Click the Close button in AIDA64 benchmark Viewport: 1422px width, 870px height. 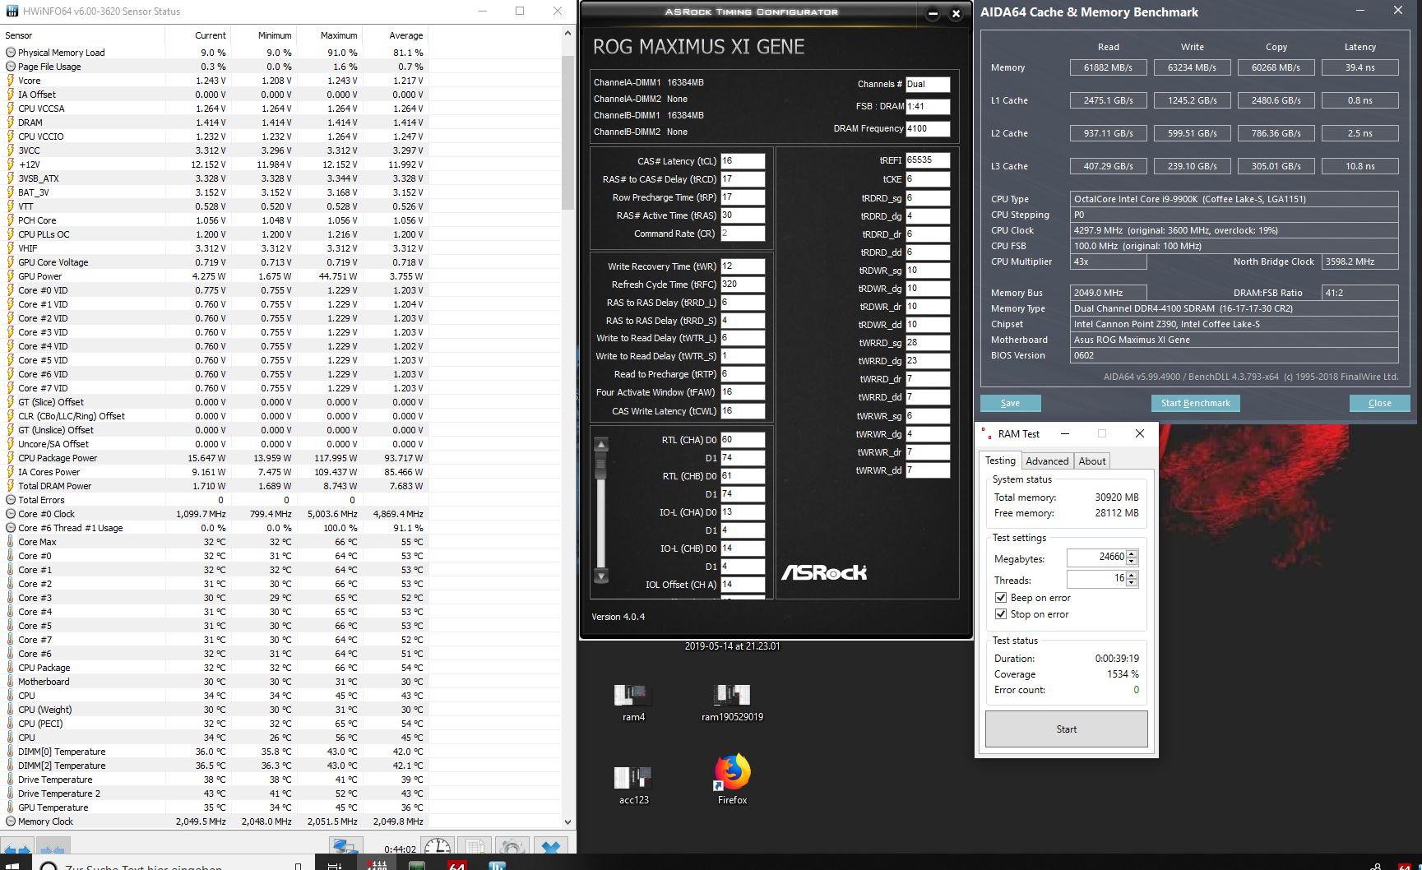pyautogui.click(x=1379, y=403)
